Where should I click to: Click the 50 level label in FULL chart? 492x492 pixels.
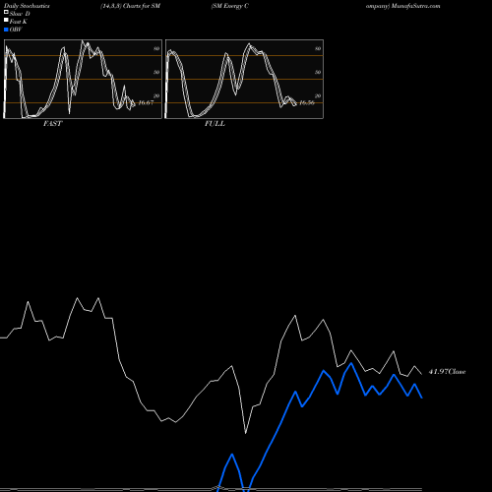318,72
